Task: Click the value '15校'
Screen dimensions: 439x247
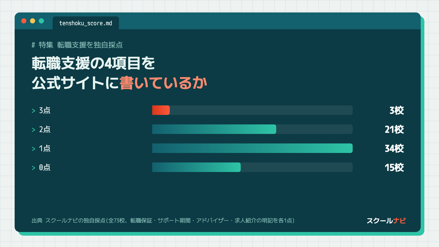Action: (x=394, y=168)
